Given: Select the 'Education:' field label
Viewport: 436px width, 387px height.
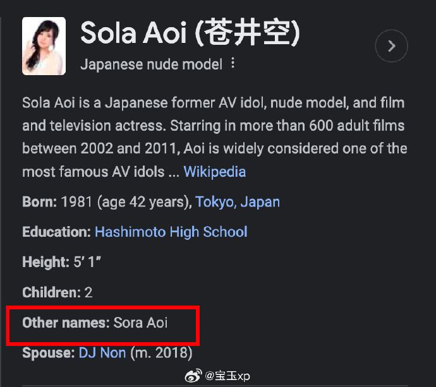Looking at the screenshot, I should [56, 232].
